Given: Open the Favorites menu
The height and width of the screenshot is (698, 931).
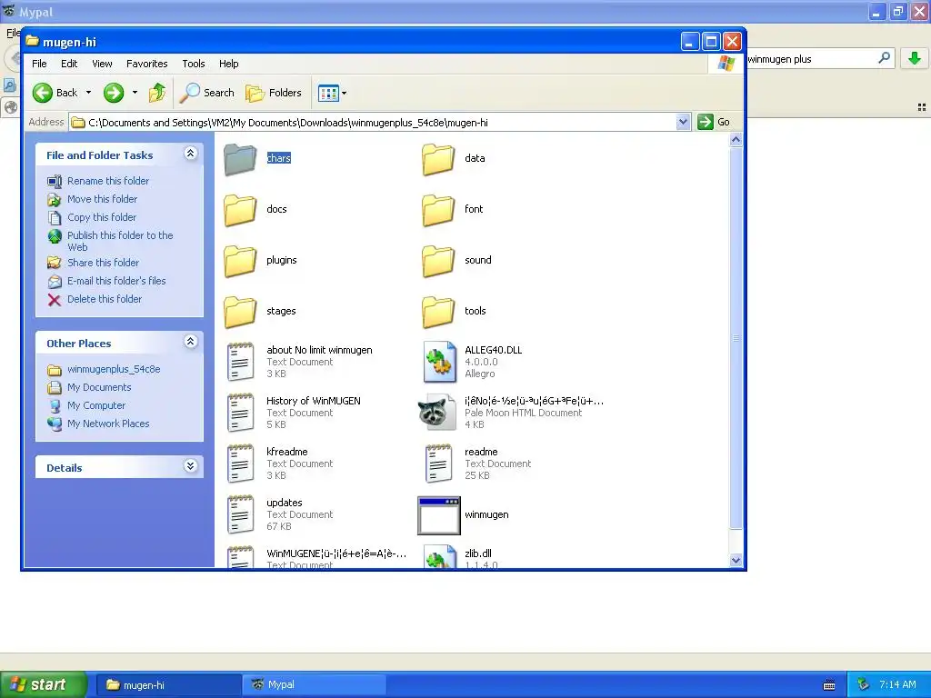Looking at the screenshot, I should click(146, 64).
